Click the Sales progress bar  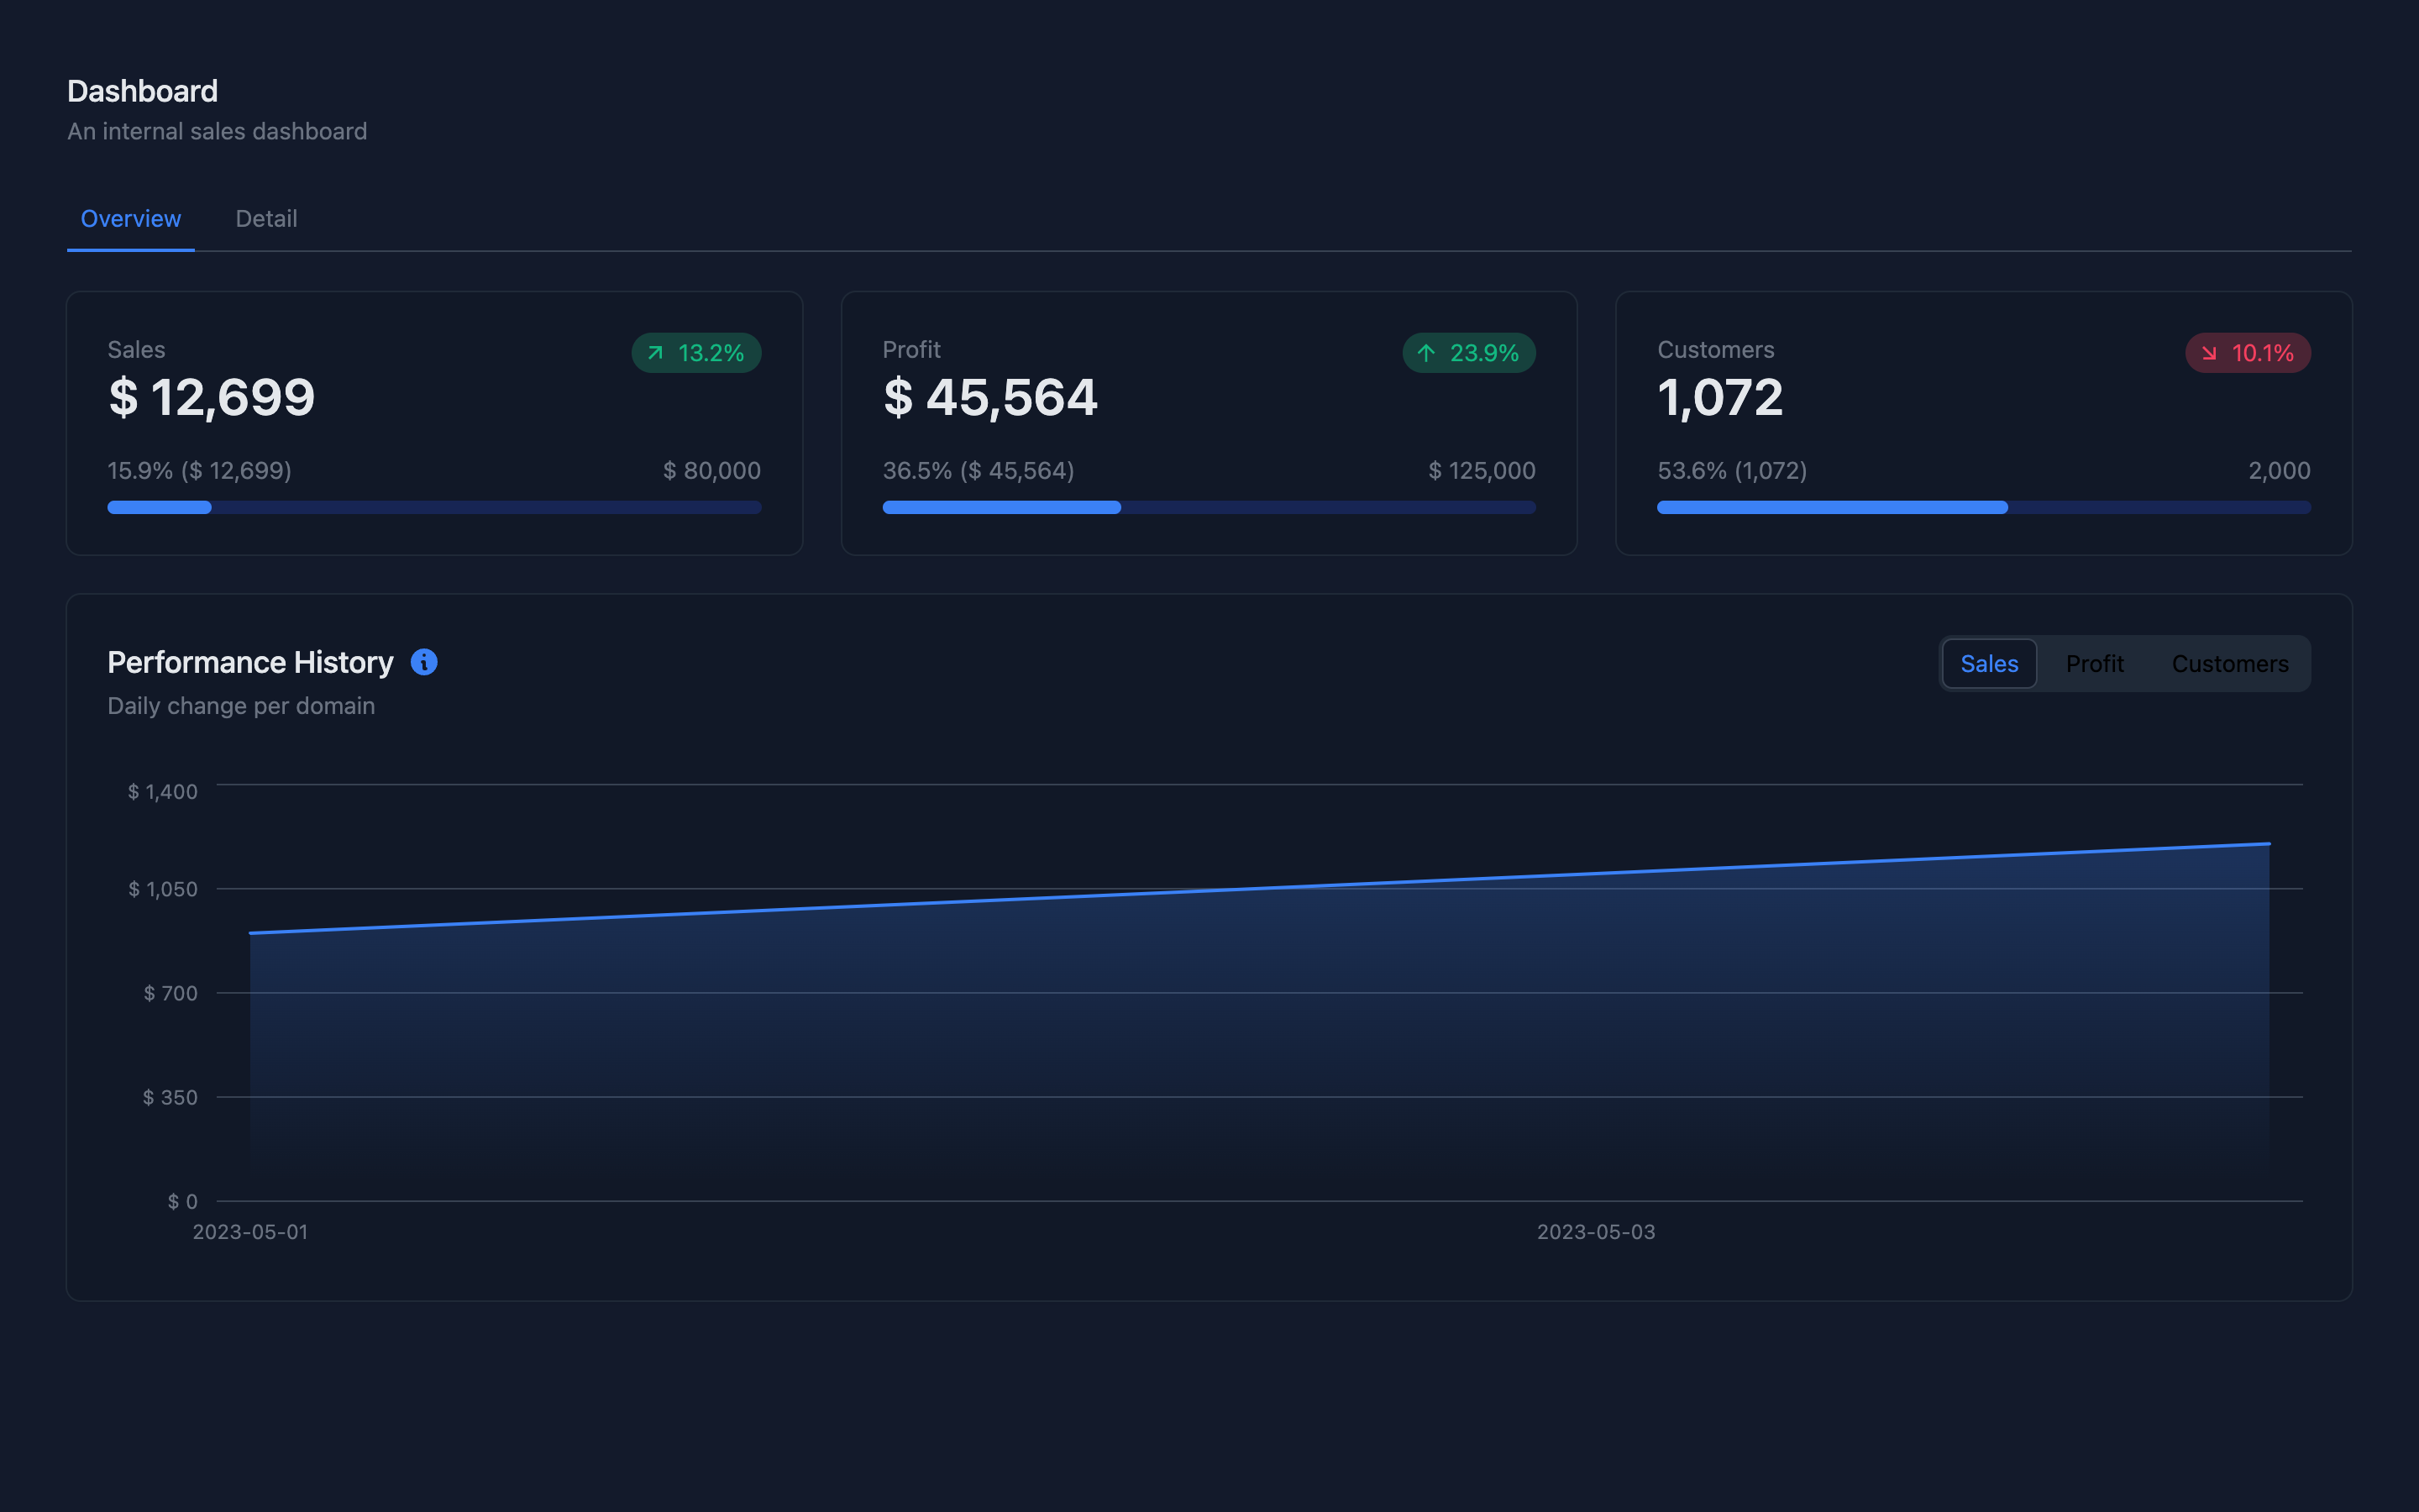433,508
